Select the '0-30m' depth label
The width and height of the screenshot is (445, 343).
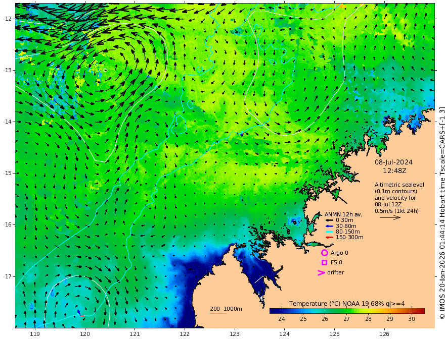344,220
